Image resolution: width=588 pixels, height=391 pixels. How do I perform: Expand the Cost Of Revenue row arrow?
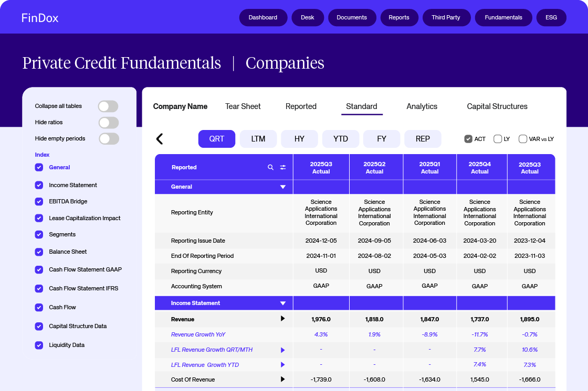pos(282,379)
